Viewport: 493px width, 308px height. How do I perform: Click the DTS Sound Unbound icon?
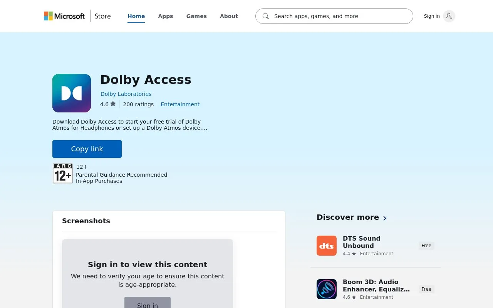click(x=327, y=246)
